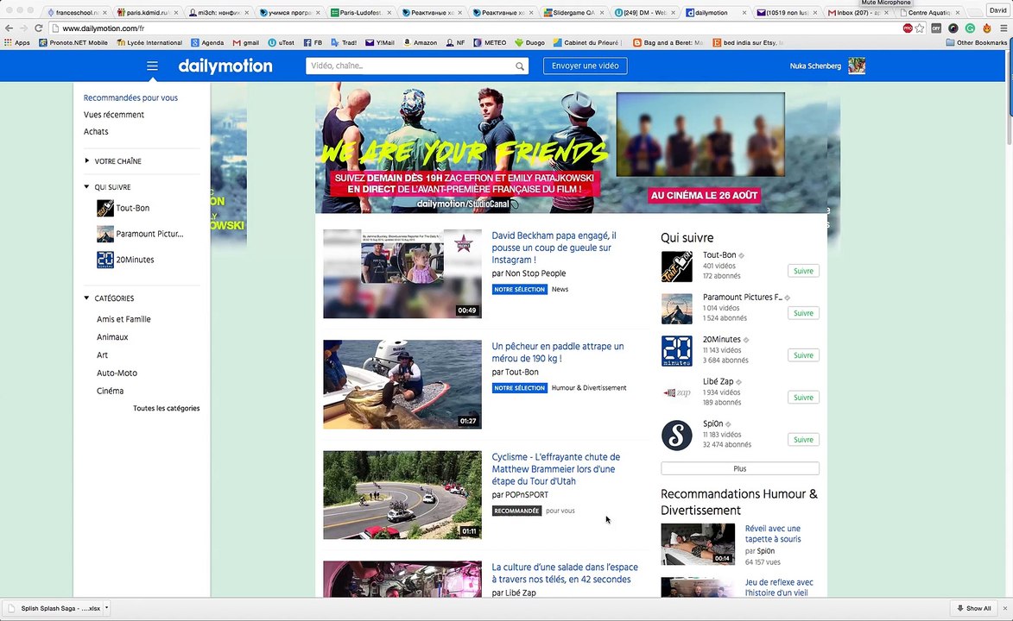Click We Are Your Friends banner
This screenshot has width=1013, height=621.
(572, 147)
